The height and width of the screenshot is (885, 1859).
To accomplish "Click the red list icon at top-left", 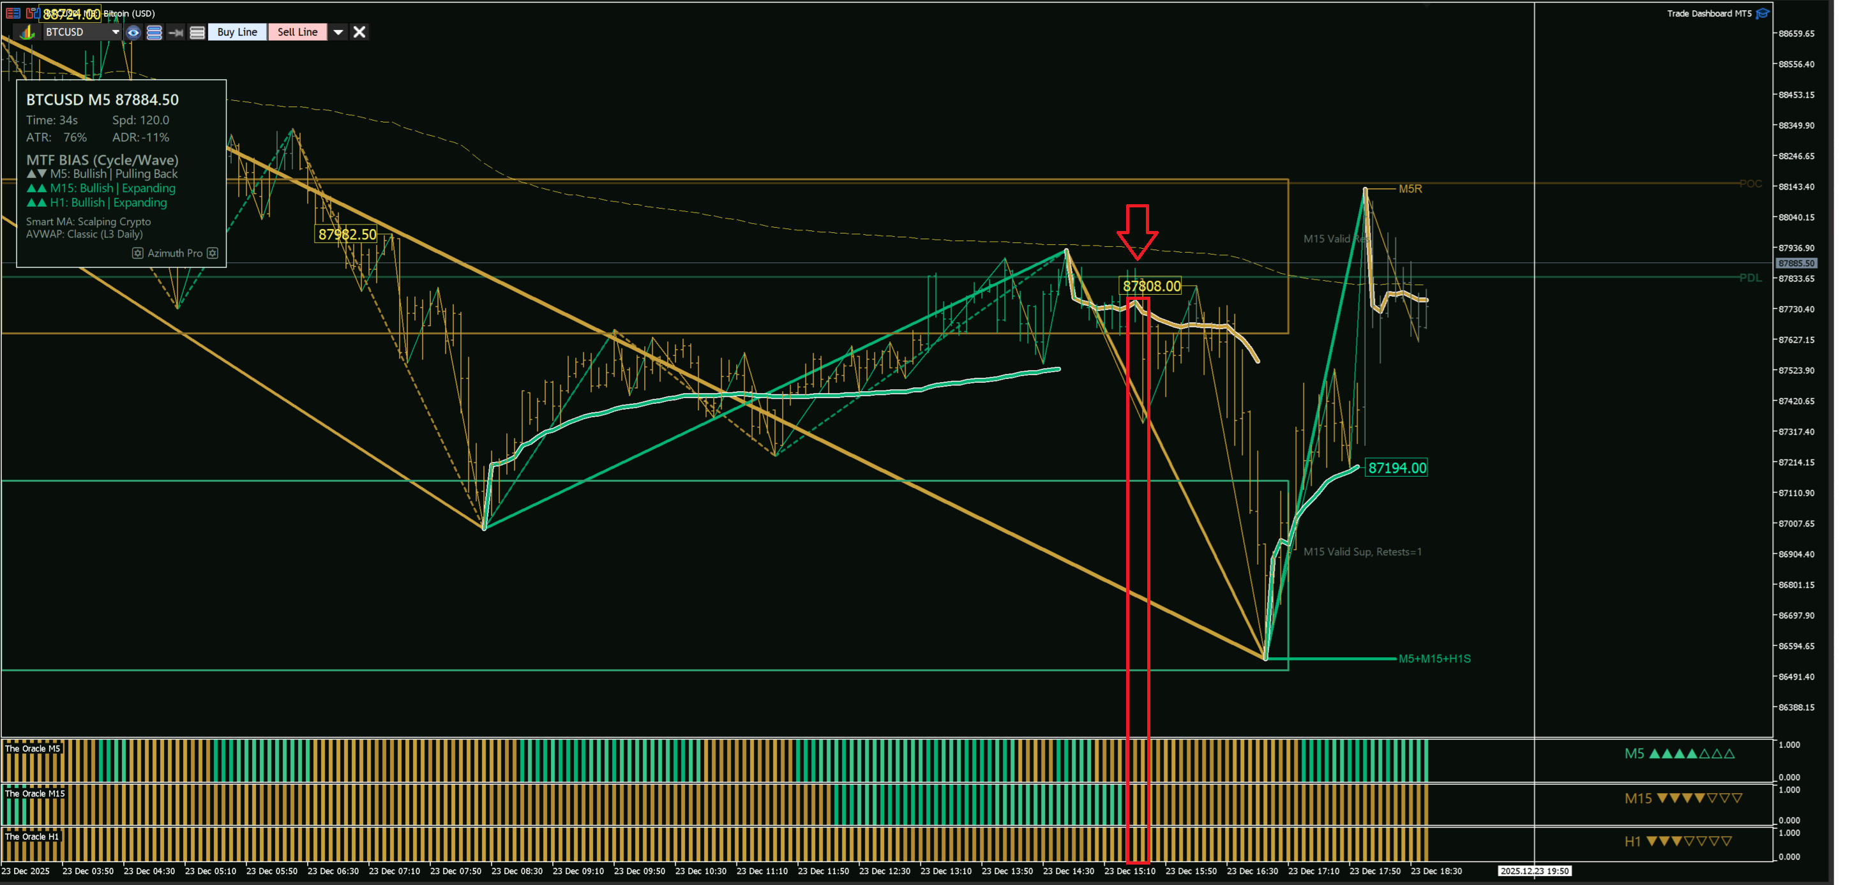I will pyautogui.click(x=13, y=13).
